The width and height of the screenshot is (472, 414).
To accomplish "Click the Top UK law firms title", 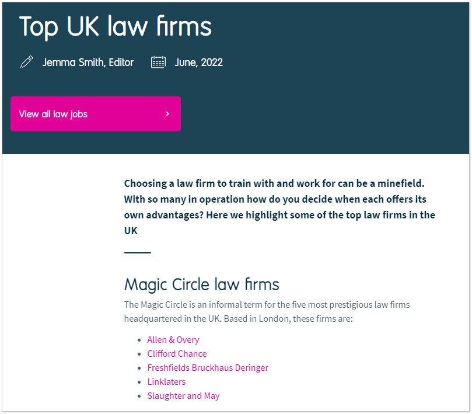I will click(116, 27).
